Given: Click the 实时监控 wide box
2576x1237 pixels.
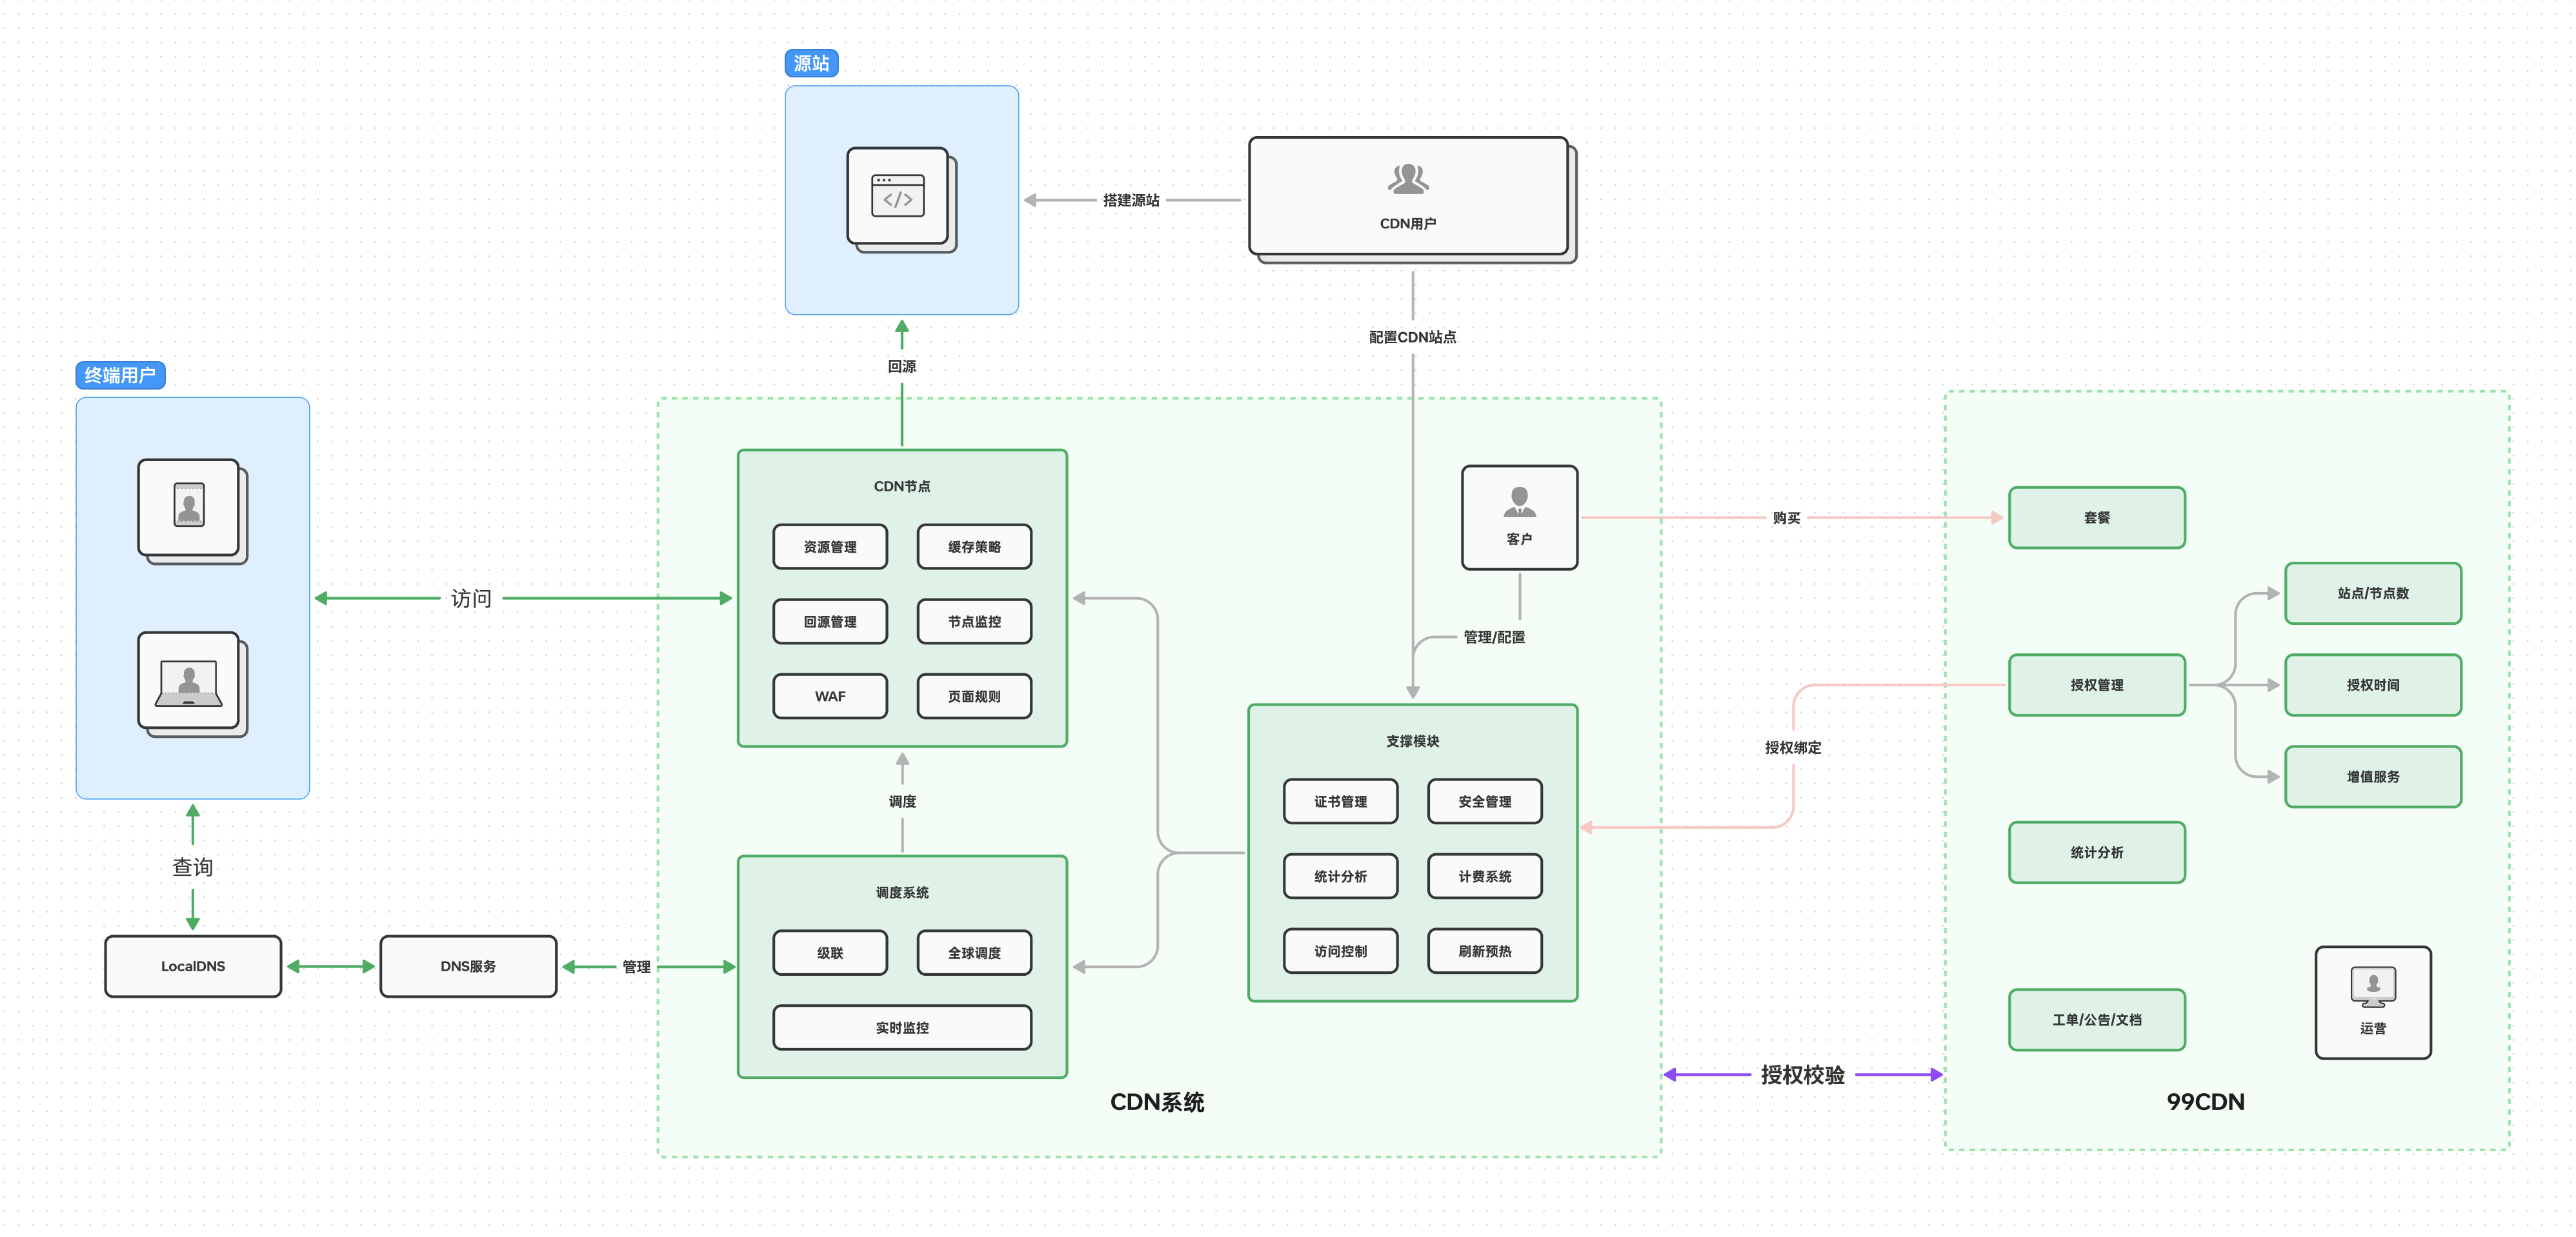Looking at the screenshot, I should click(902, 1027).
